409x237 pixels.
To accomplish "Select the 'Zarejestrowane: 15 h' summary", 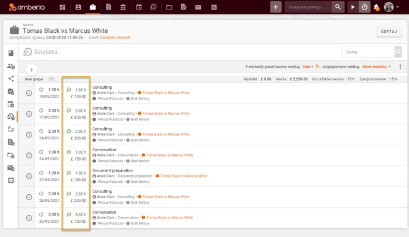I will point(378,79).
